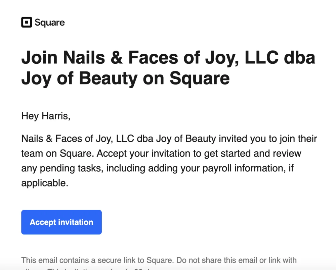Click the "Hey Harris," greeting
Screen dimensions: 336x270
[x=46, y=116]
